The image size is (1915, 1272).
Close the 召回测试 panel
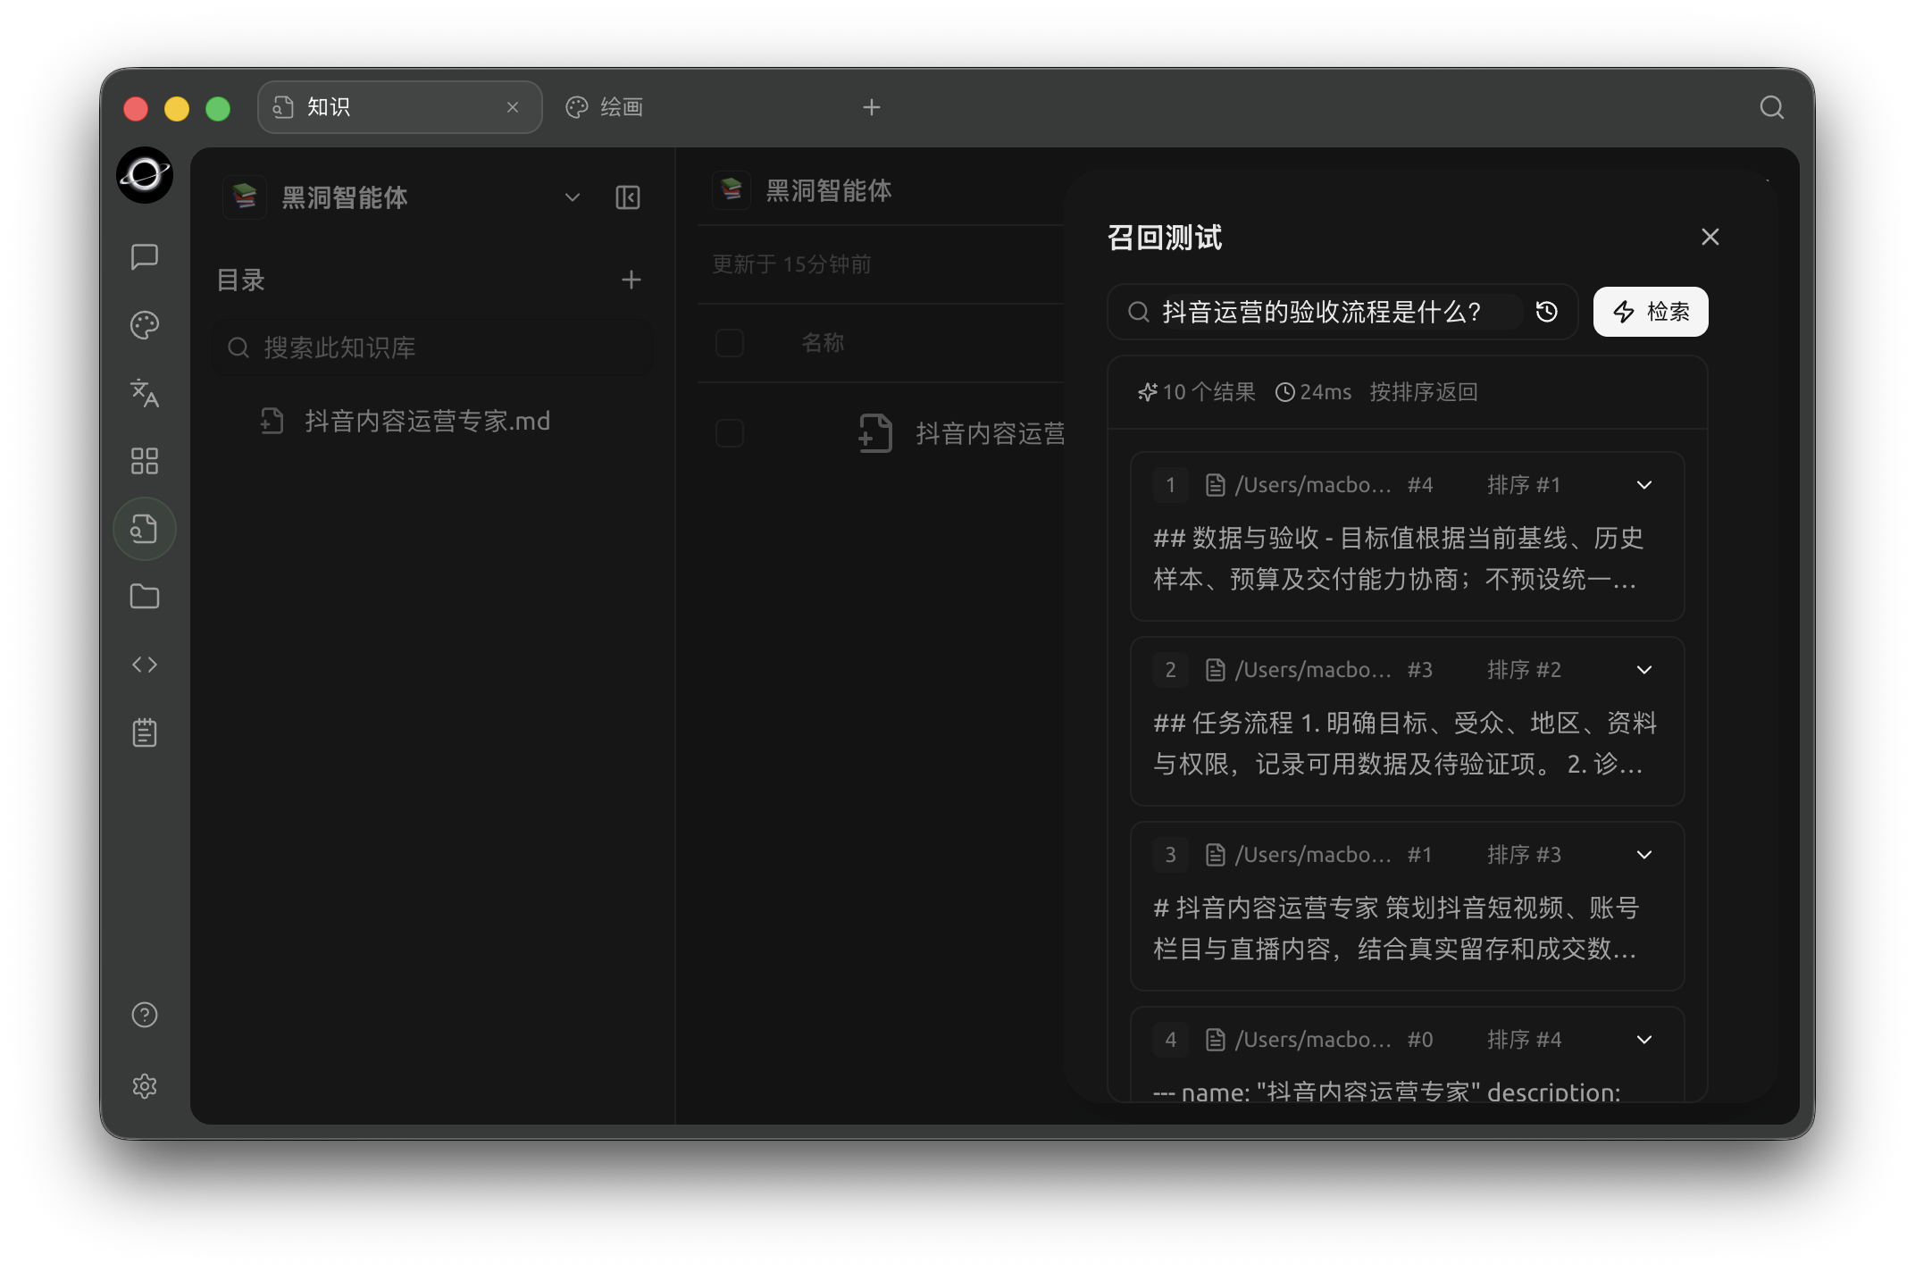[x=1710, y=237]
